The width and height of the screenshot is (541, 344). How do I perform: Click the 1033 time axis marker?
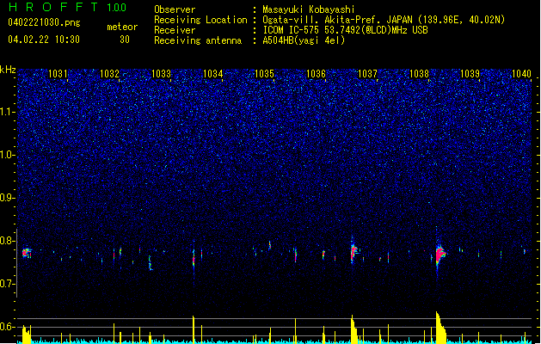coord(161,74)
